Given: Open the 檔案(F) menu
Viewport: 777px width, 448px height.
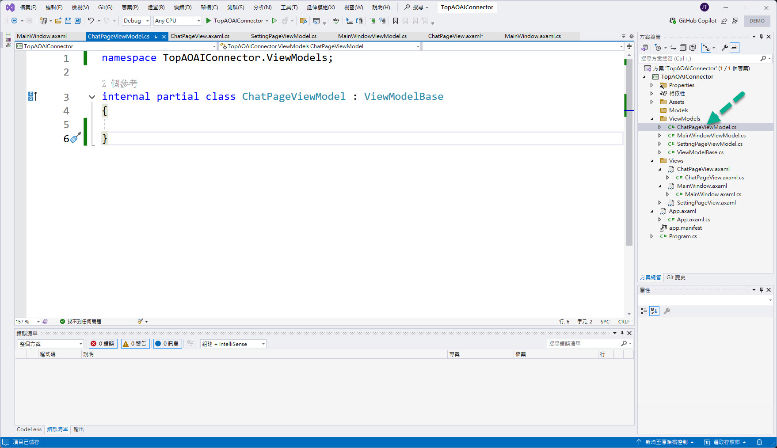Looking at the screenshot, I should point(28,8).
